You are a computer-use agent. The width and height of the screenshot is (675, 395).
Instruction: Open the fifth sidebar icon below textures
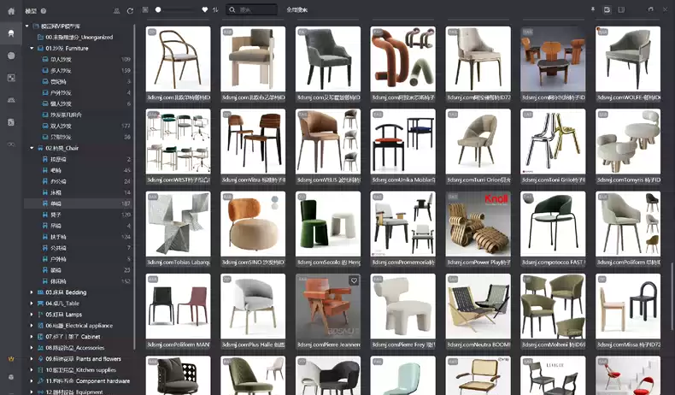click(x=11, y=100)
